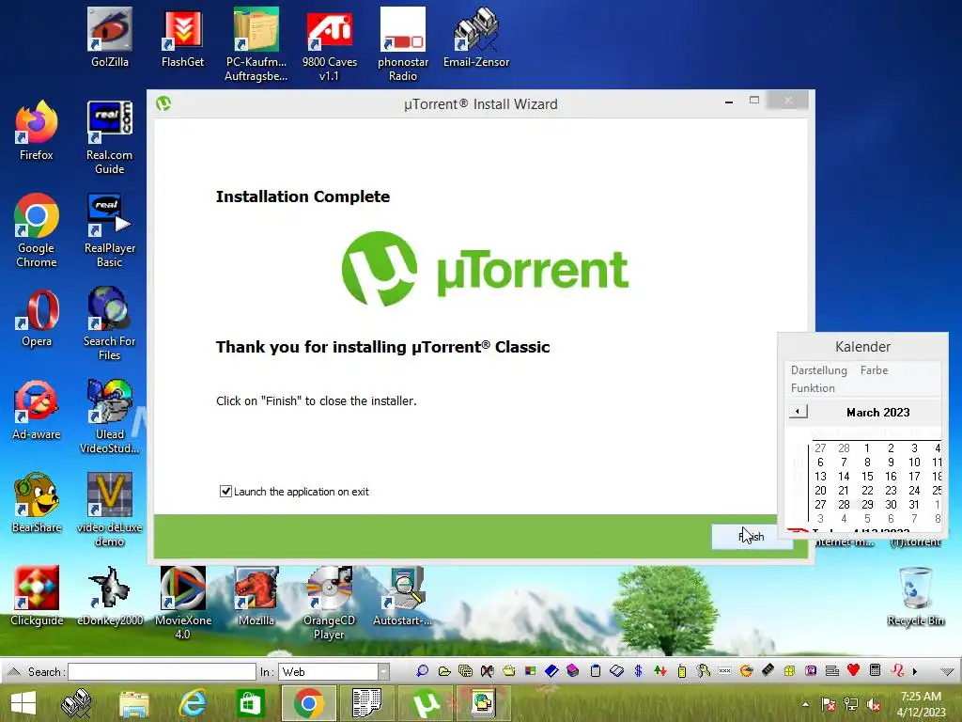
Task: Switch to µTorrent taskbar button
Action: point(426,703)
